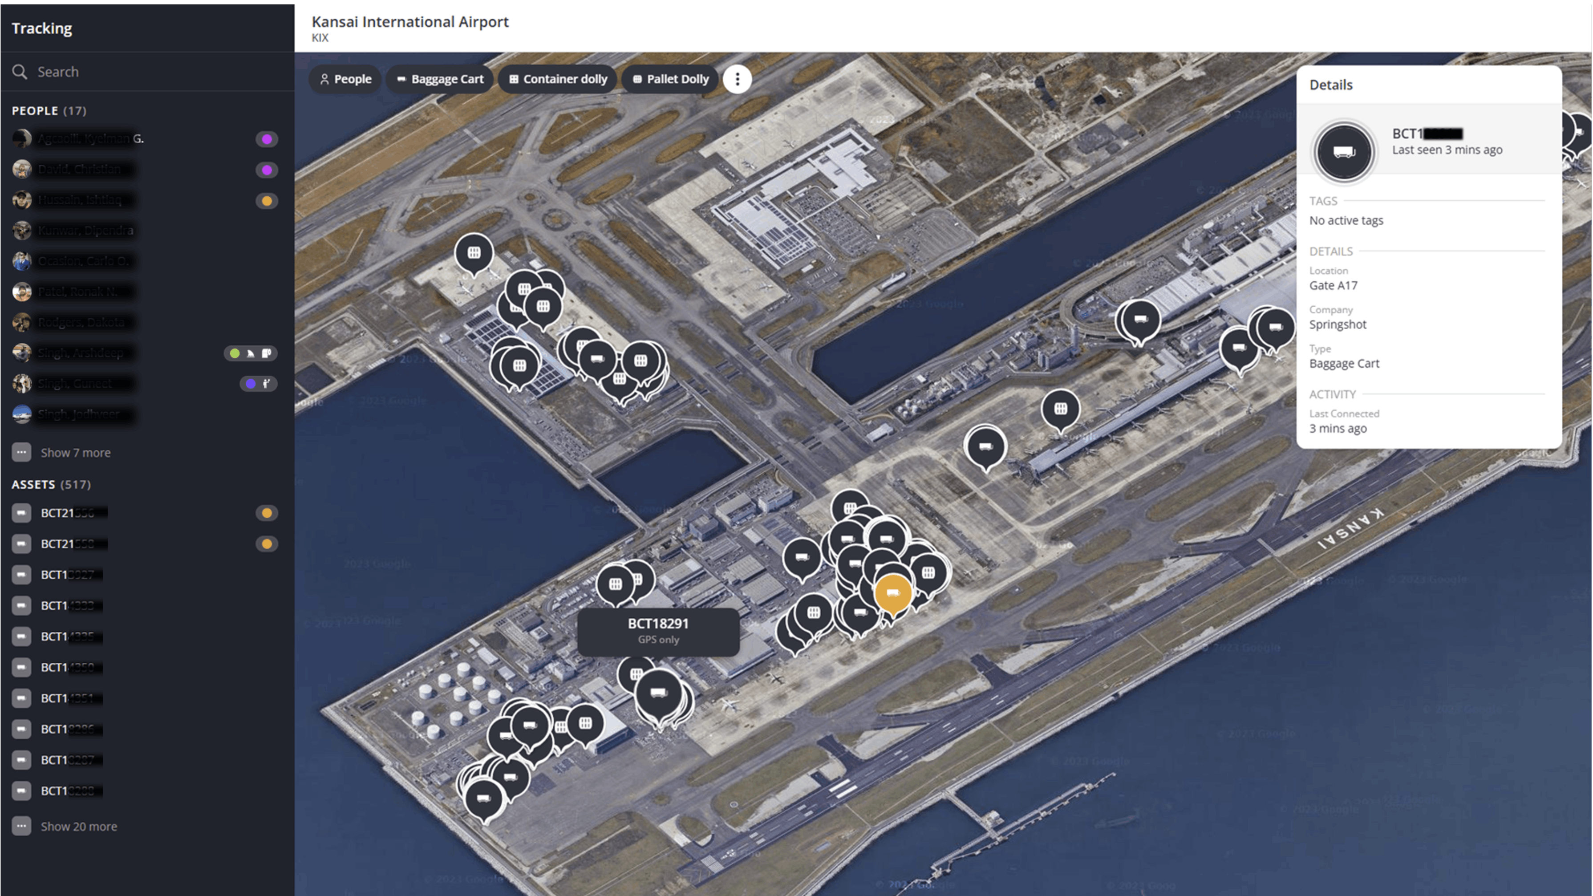This screenshot has width=1593, height=896.
Task: Toggle the Container dolly filter chip
Action: coord(557,79)
